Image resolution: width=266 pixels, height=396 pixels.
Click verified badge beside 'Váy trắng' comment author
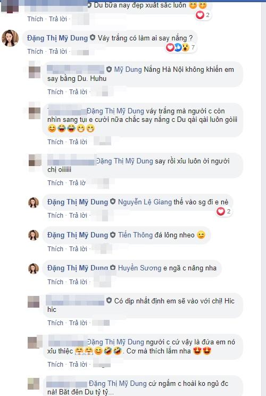click(x=93, y=38)
